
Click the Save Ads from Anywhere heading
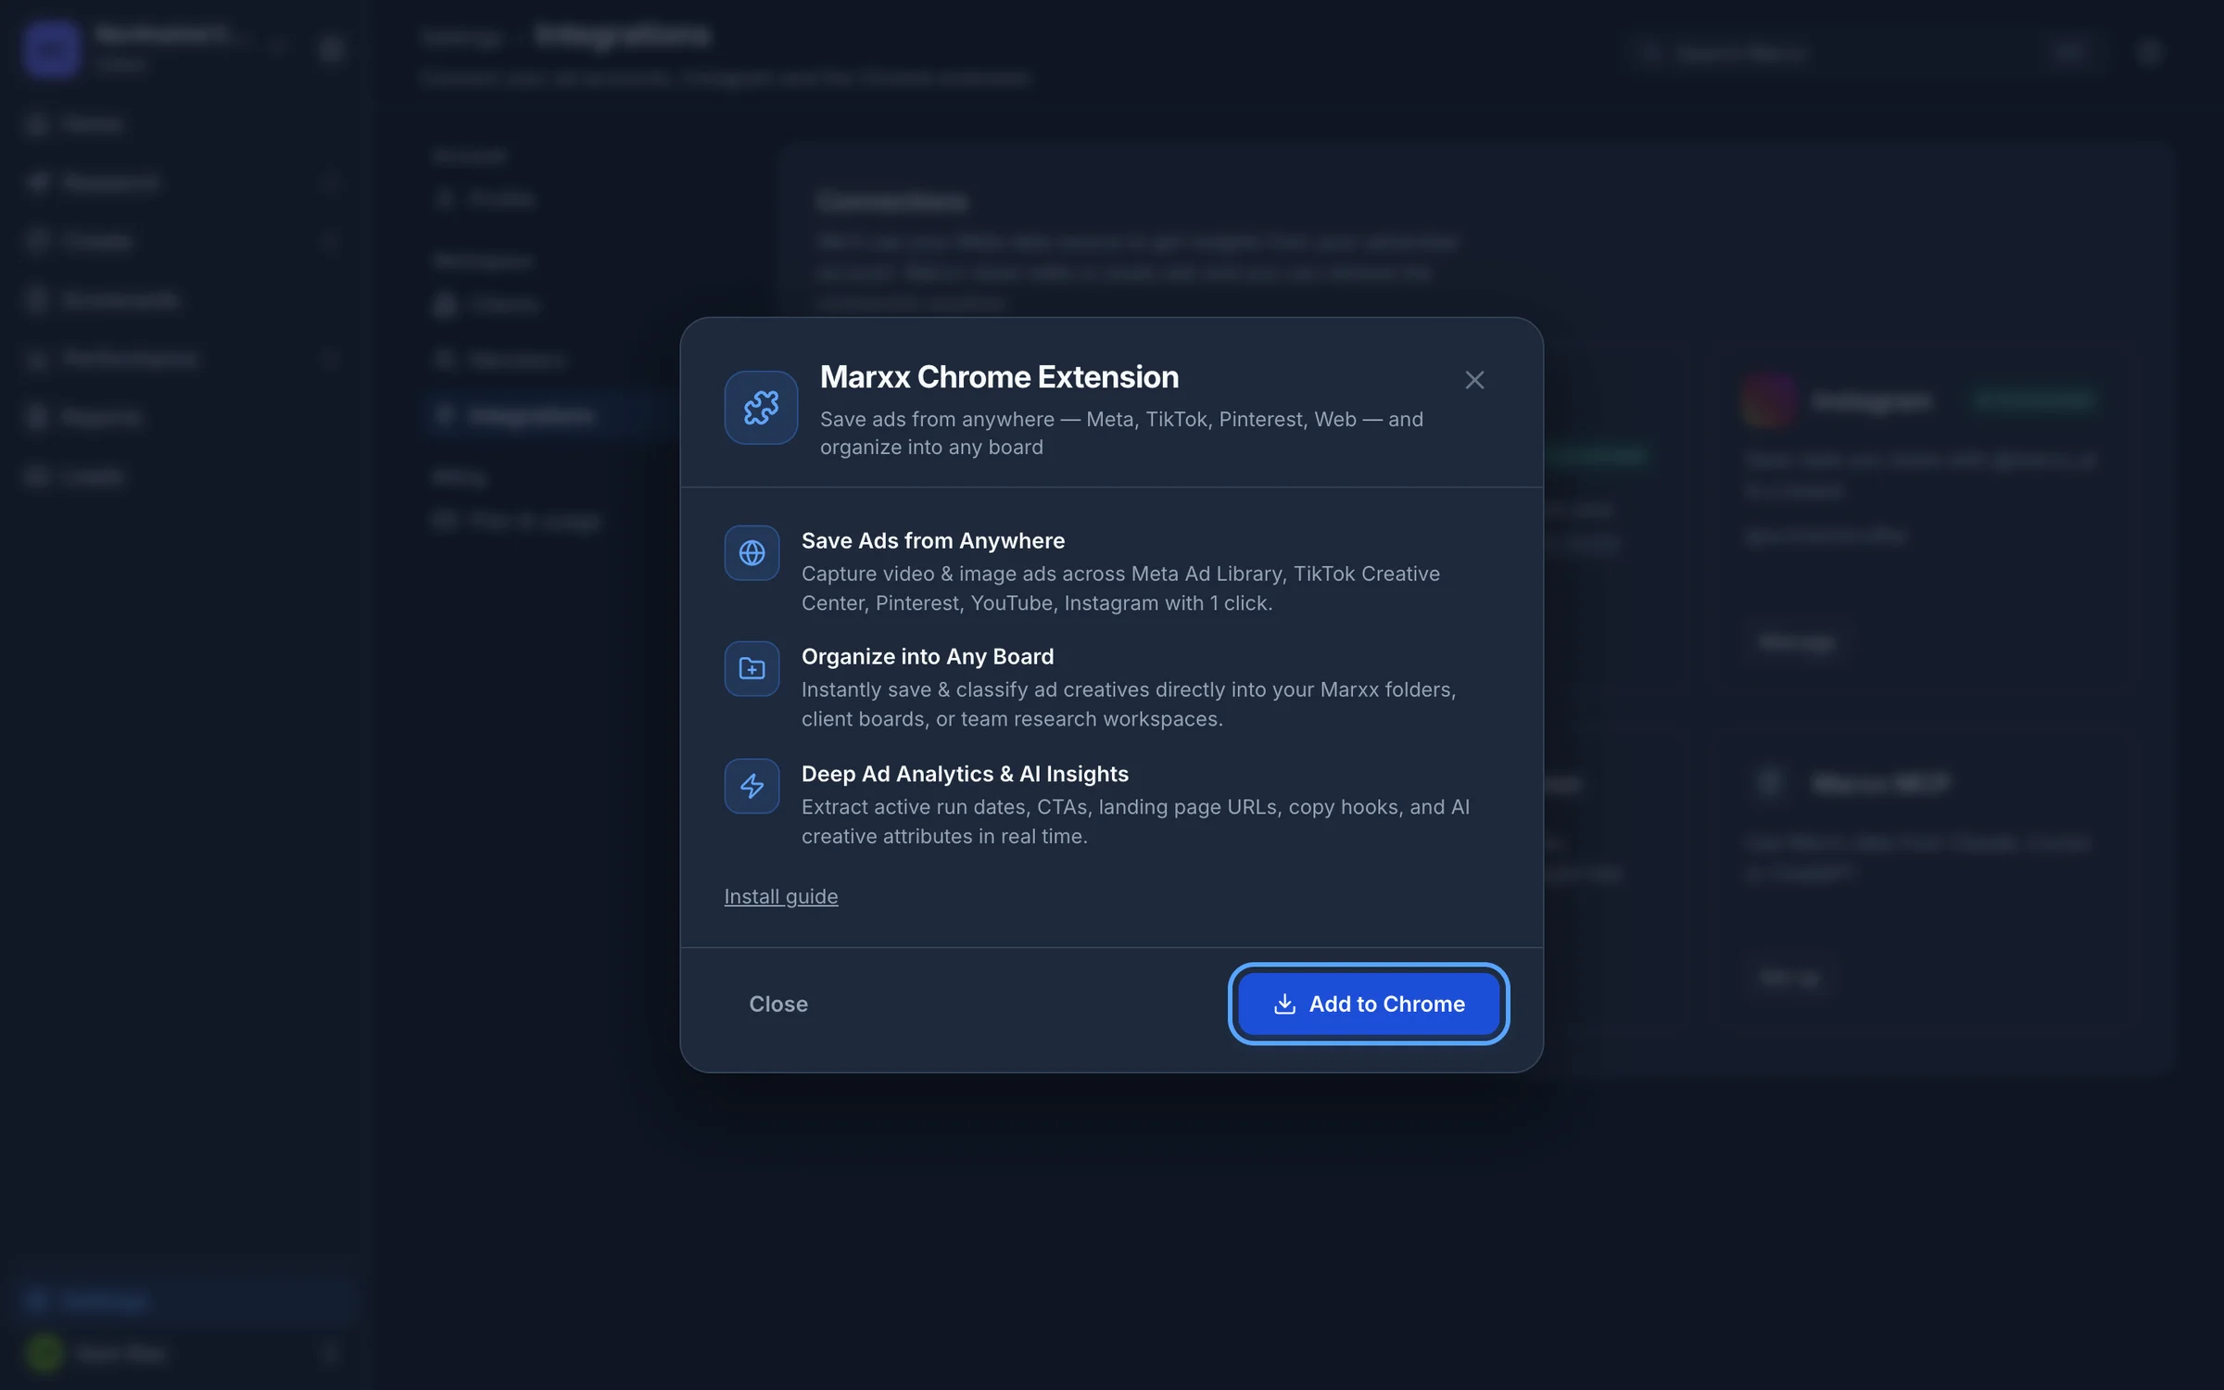(x=933, y=540)
